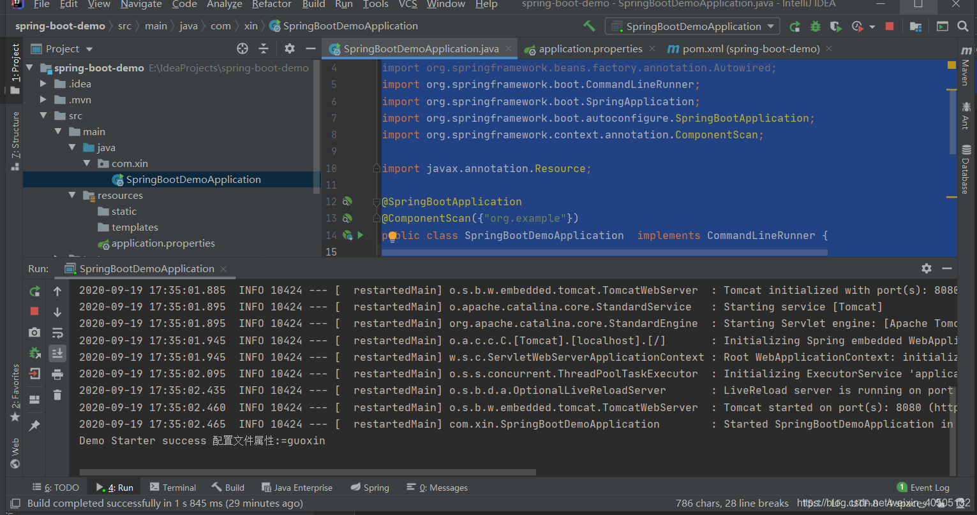The image size is (977, 515).
Task: Click the Profiler run icon in top toolbar
Action: pos(857,26)
